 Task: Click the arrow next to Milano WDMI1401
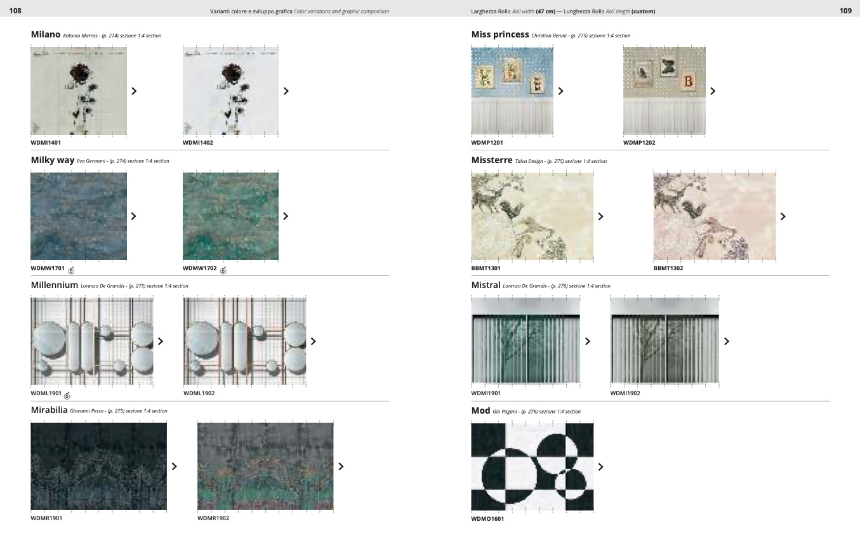(x=134, y=91)
